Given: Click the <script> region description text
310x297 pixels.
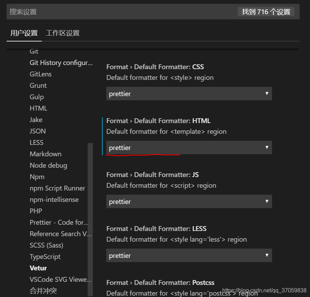Looking at the screenshot, I should (161, 186).
